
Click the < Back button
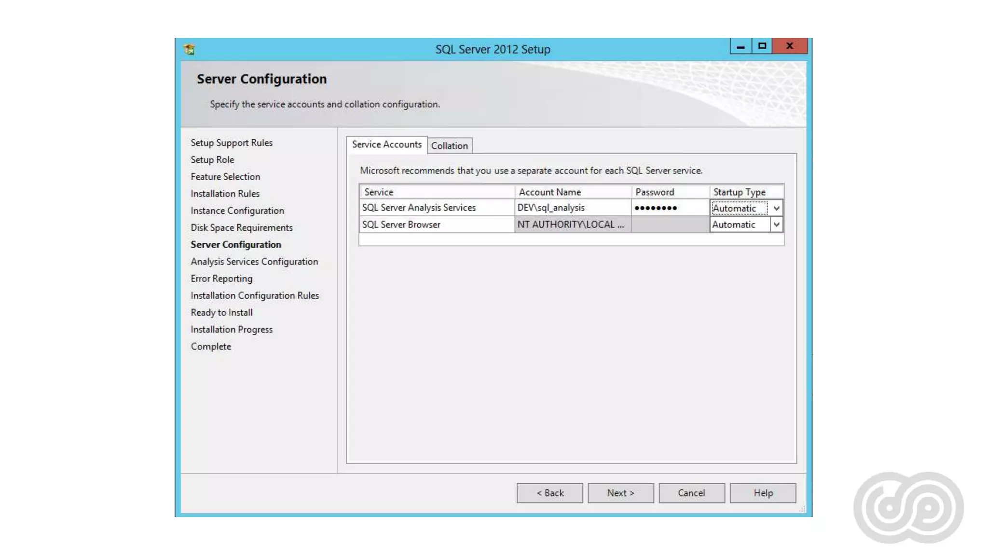pyautogui.click(x=549, y=493)
